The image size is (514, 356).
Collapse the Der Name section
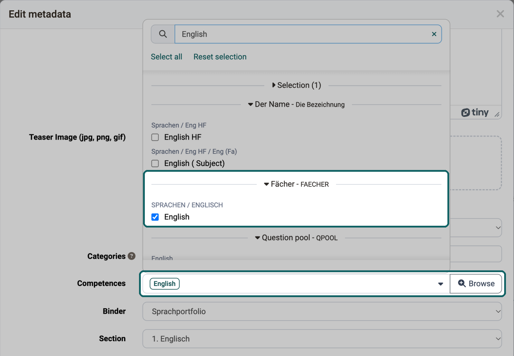(296, 104)
